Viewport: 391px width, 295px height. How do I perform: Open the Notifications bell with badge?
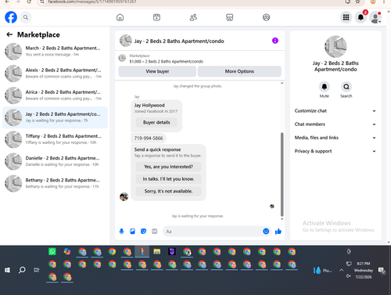click(x=361, y=17)
